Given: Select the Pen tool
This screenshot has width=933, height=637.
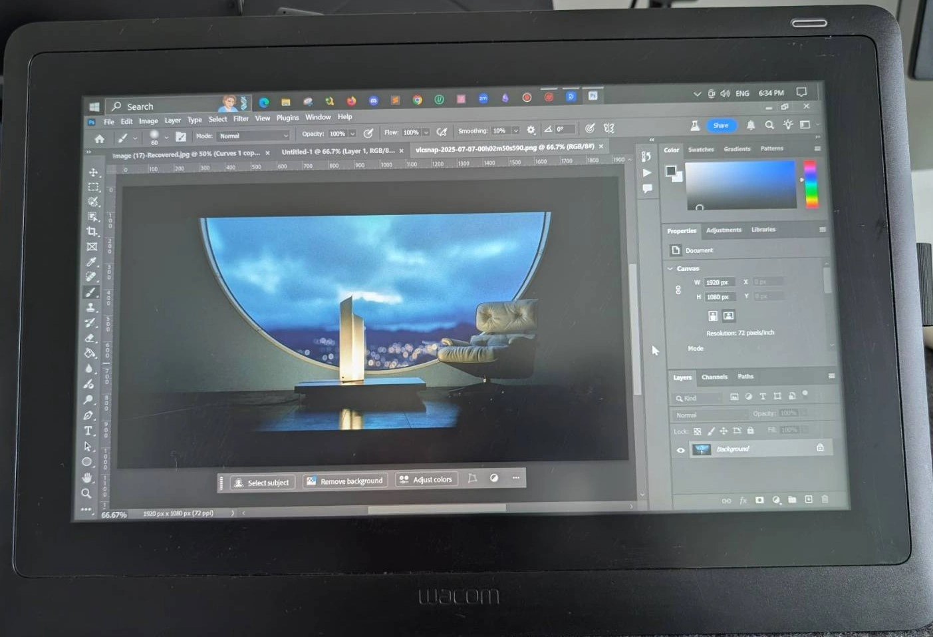Looking at the screenshot, I should tap(88, 415).
